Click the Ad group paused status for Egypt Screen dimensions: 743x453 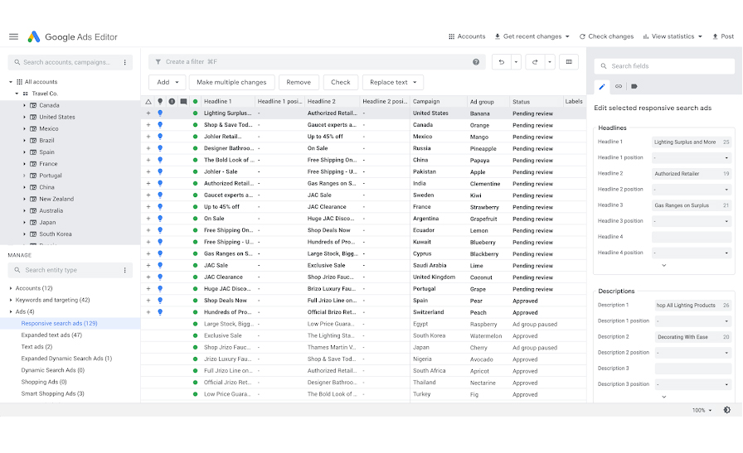[535, 325]
